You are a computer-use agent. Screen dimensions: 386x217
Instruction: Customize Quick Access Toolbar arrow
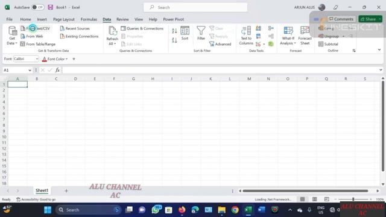point(74,59)
